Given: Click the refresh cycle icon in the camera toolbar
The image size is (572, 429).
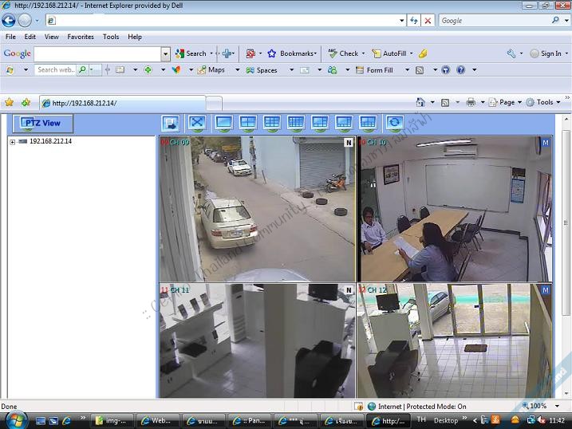Looking at the screenshot, I should pyautogui.click(x=394, y=123).
